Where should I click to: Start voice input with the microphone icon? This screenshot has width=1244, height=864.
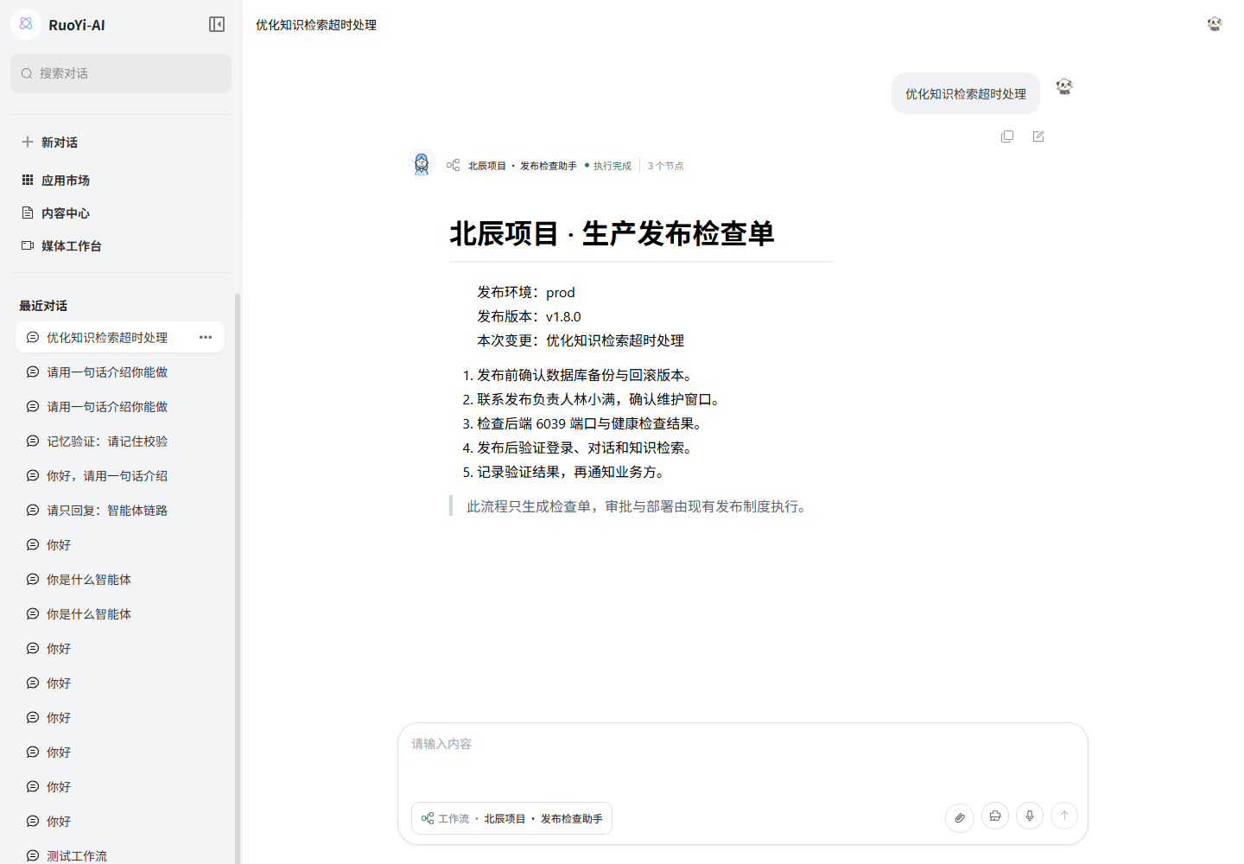1030,816
